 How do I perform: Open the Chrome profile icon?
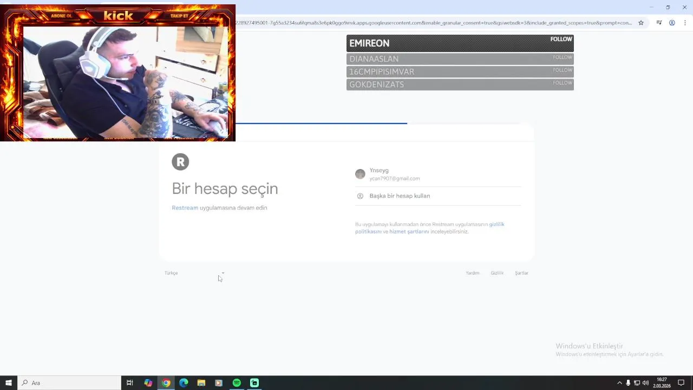pos(672,23)
